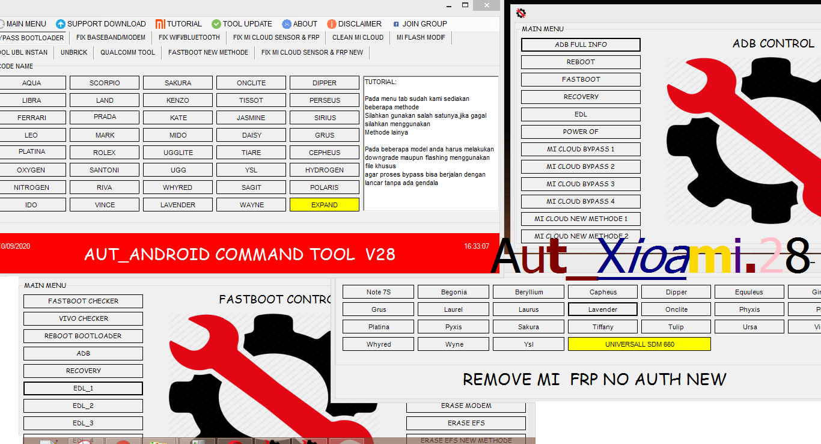Click the EDL button in ADB Control
Screen dimensions: 821x444
(x=581, y=114)
